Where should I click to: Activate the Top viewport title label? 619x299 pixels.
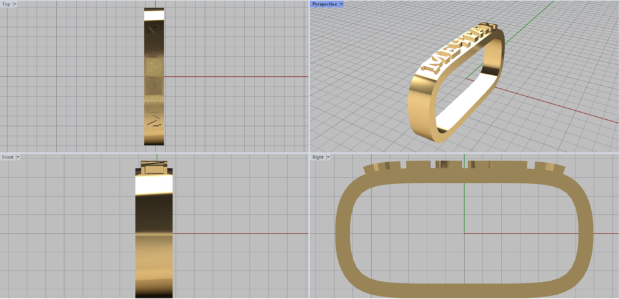6,4
